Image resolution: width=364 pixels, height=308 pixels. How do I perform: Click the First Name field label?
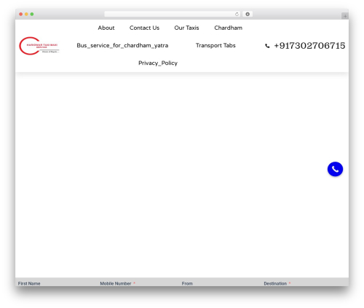pos(29,283)
